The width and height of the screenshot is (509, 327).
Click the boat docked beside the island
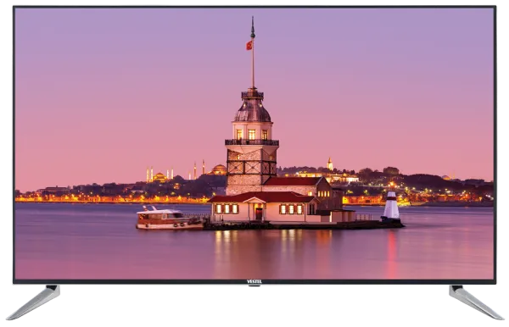click(169, 218)
